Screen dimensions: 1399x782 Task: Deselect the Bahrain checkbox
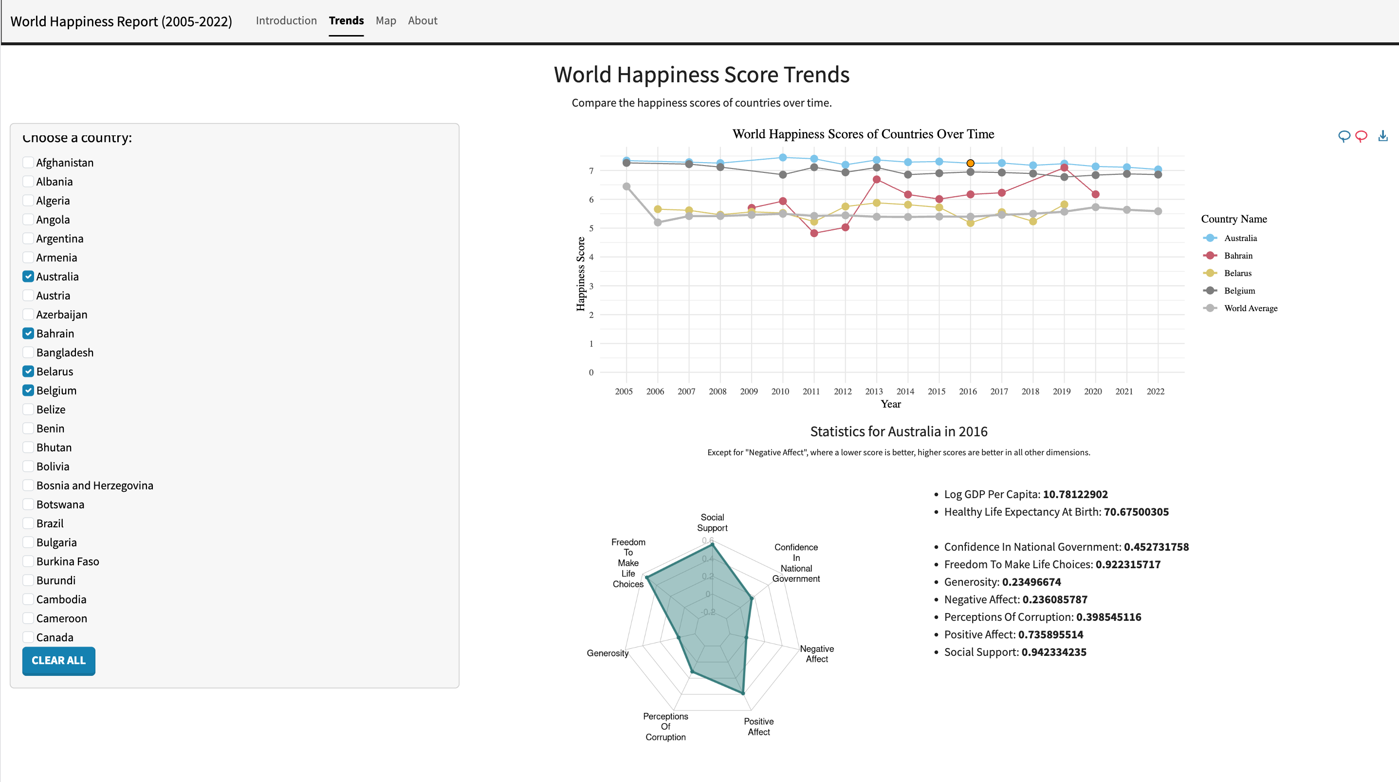pos(28,333)
